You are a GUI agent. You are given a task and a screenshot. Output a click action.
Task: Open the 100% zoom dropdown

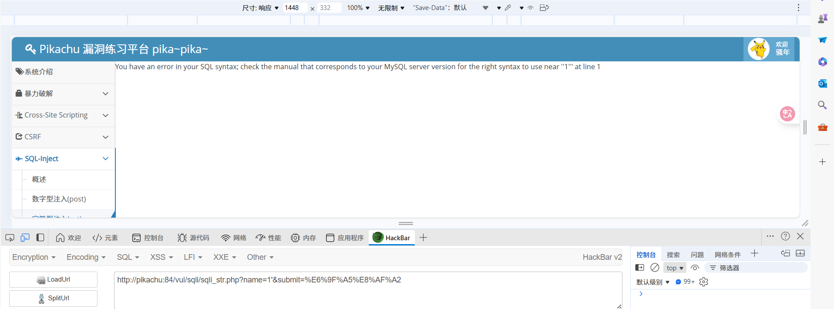pyautogui.click(x=358, y=8)
